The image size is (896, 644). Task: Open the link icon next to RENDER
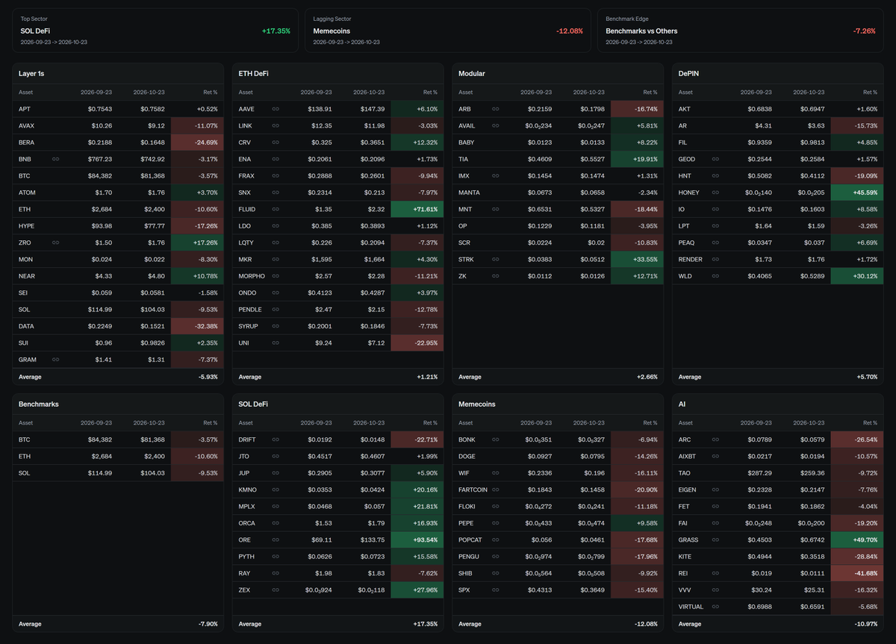click(715, 259)
